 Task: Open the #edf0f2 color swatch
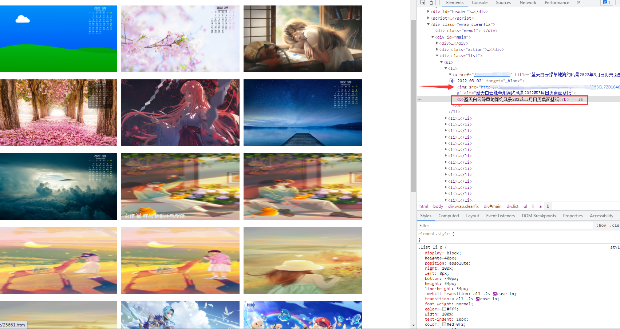(x=444, y=324)
